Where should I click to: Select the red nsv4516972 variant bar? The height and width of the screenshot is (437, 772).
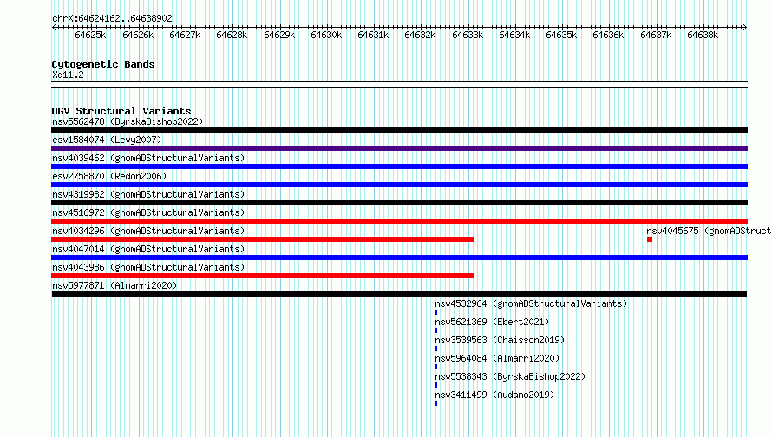coord(399,221)
